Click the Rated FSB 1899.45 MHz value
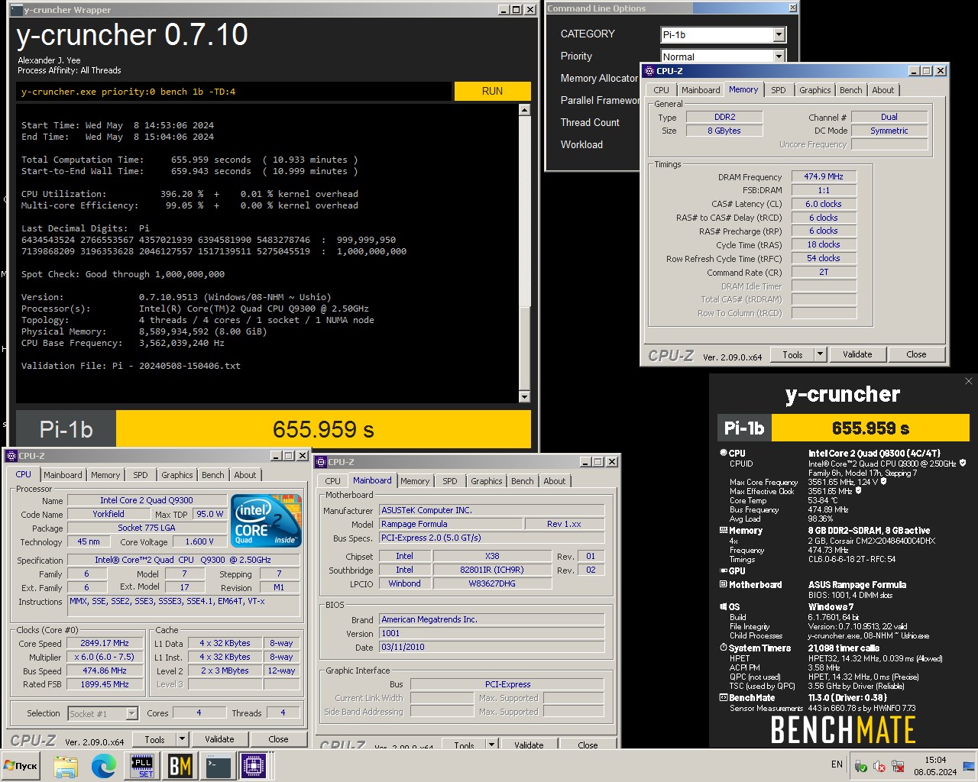 pos(105,684)
